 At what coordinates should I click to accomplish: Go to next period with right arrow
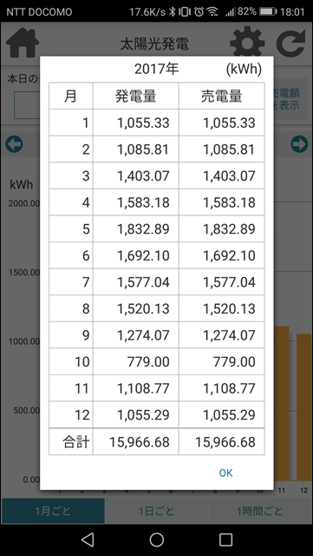[299, 144]
